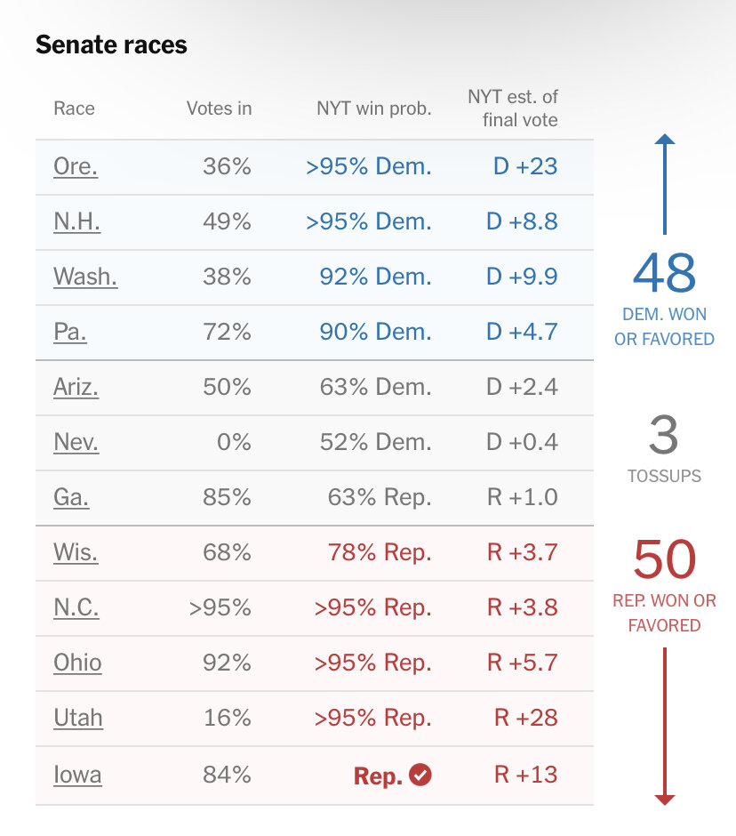Click the red downward arrow below 50
The width and height of the screenshot is (736, 836).
[665, 725]
